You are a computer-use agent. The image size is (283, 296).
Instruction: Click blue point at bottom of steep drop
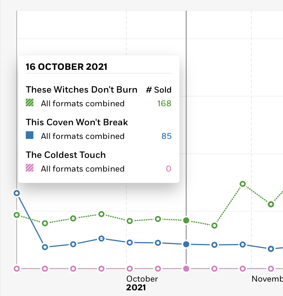pyautogui.click(x=45, y=247)
